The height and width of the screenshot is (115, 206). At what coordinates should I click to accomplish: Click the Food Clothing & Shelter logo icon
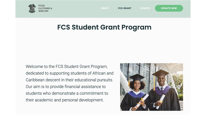click(32, 8)
